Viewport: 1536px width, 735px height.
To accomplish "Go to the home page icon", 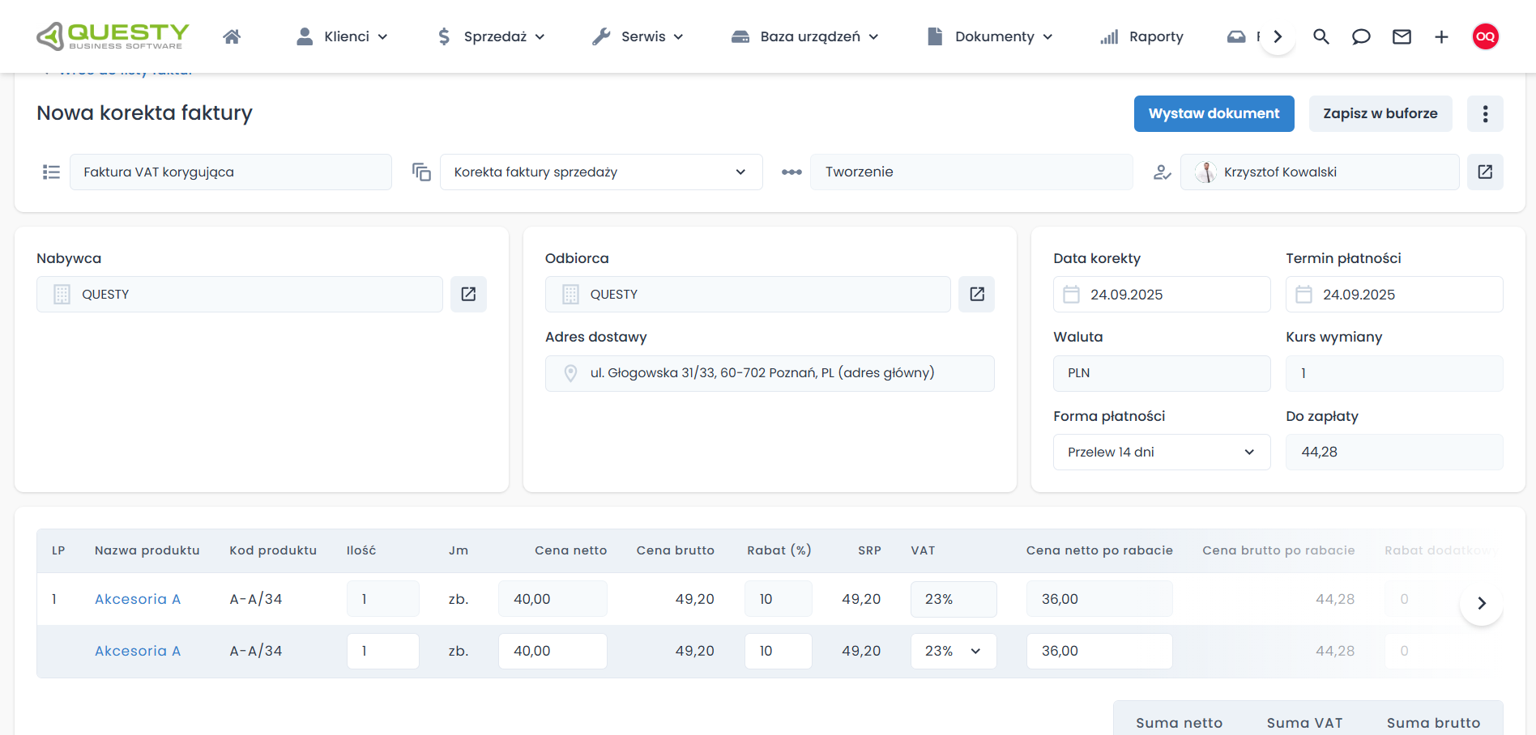I will (x=232, y=36).
